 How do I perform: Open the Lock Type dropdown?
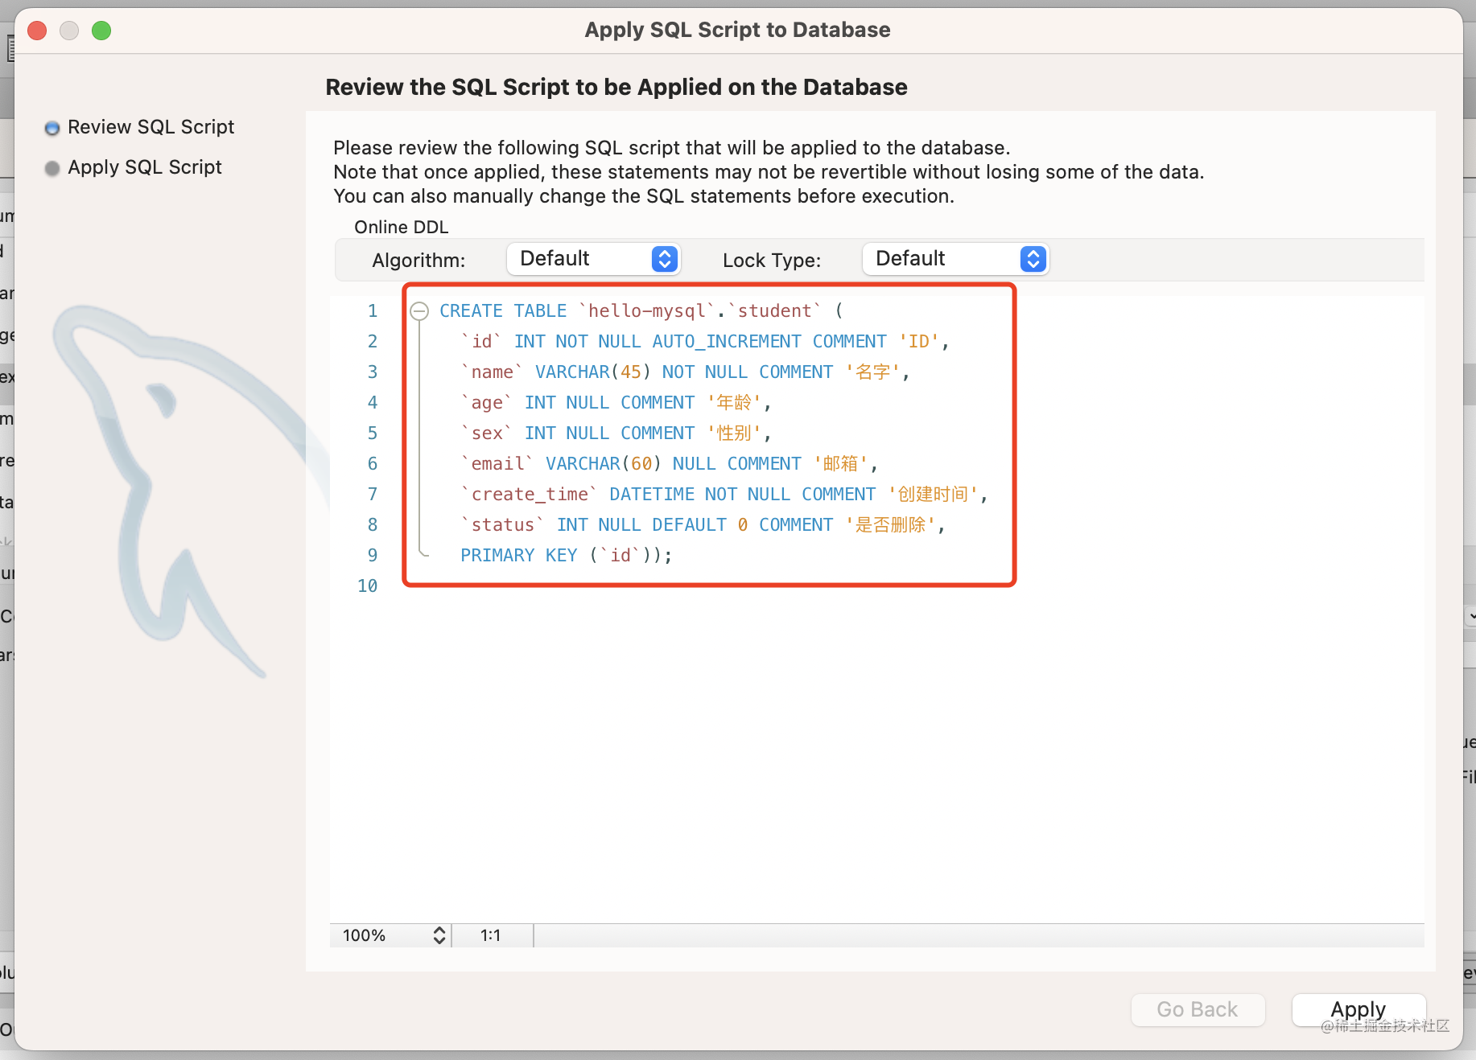[x=955, y=259]
